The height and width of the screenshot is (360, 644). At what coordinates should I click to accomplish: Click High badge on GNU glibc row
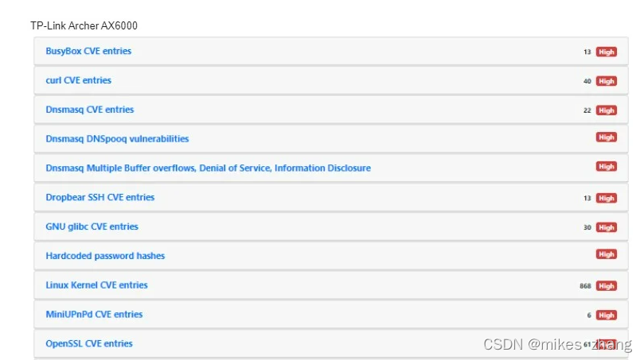[x=607, y=227]
